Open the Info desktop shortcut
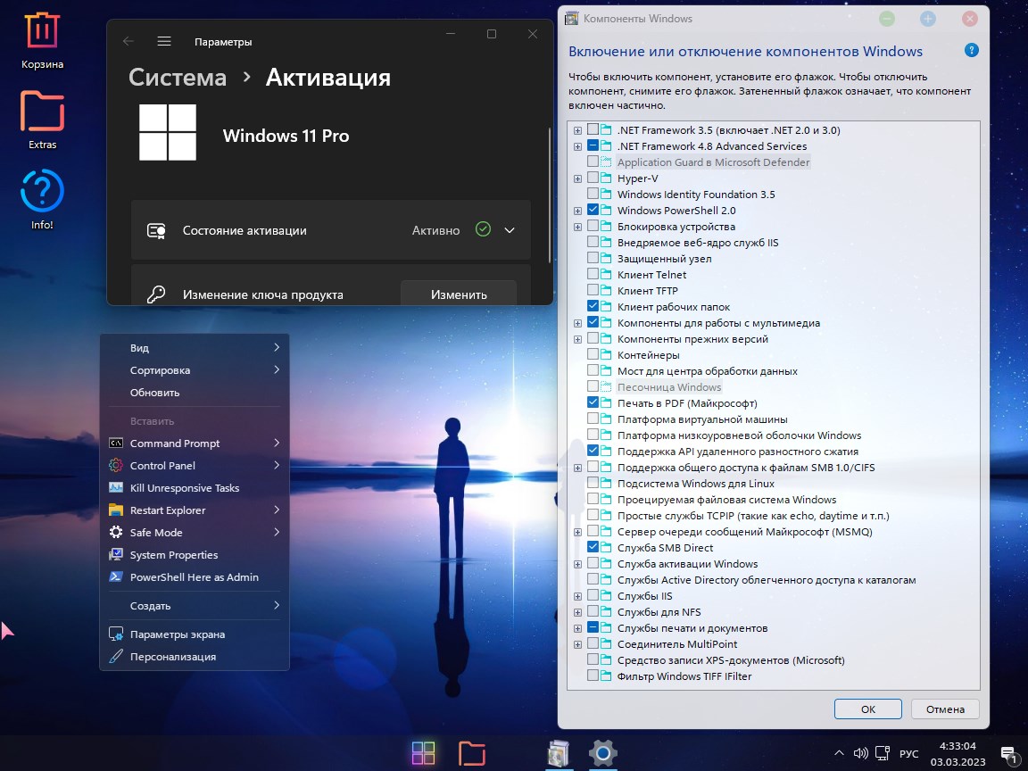 (41, 191)
